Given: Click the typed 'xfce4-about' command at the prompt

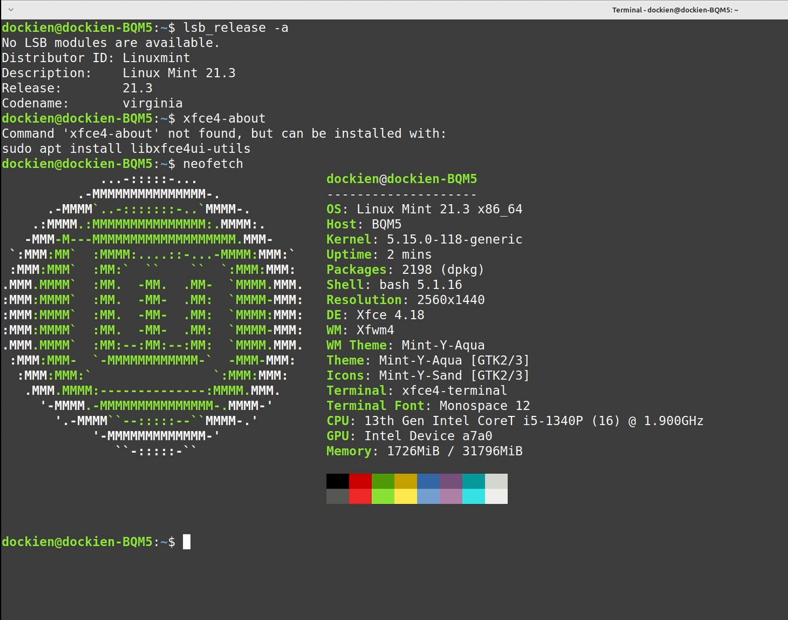Looking at the screenshot, I should point(224,118).
